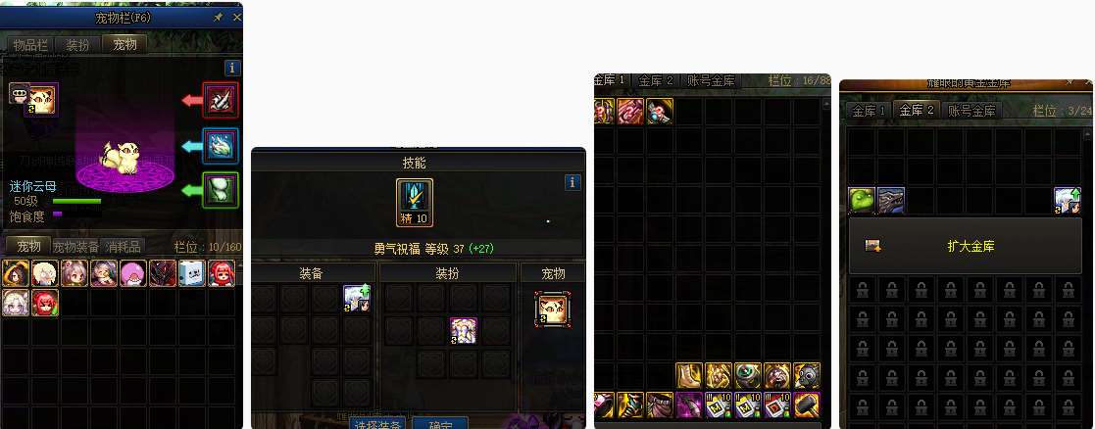Click the 扩大金库 button
The height and width of the screenshot is (429, 1095).
pyautogui.click(x=965, y=246)
